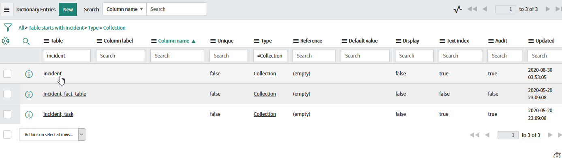
Task: Open Collection type link in incident_task row
Action: [x=265, y=114]
